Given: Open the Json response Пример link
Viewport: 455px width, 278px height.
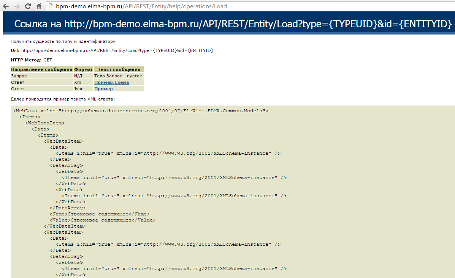Looking at the screenshot, I should pos(103,89).
